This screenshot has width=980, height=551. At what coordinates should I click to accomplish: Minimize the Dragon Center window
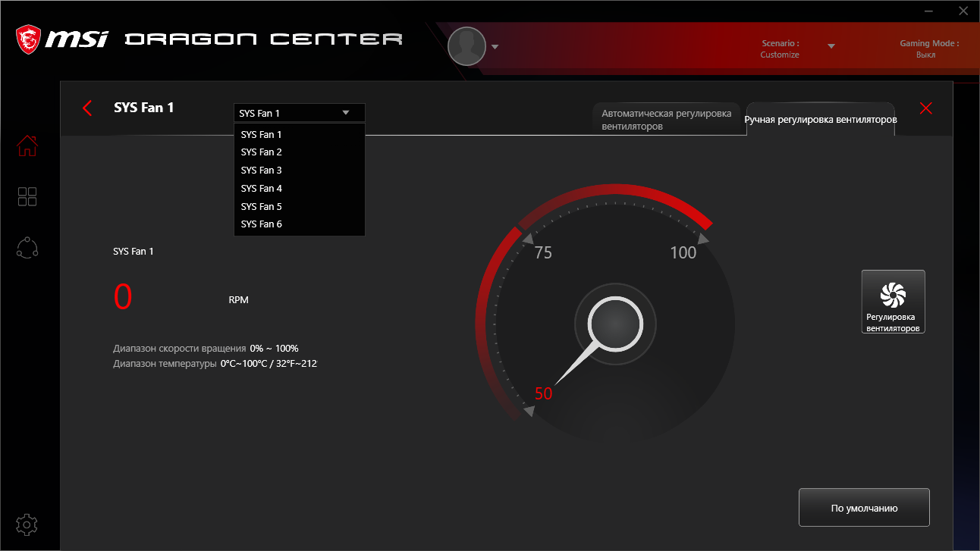929,11
